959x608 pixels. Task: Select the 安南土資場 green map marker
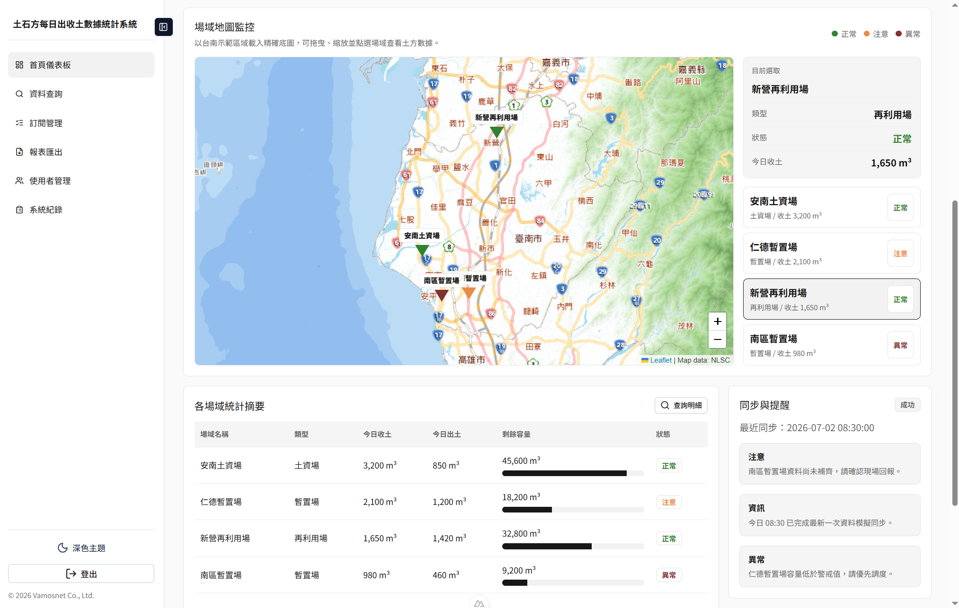click(422, 250)
